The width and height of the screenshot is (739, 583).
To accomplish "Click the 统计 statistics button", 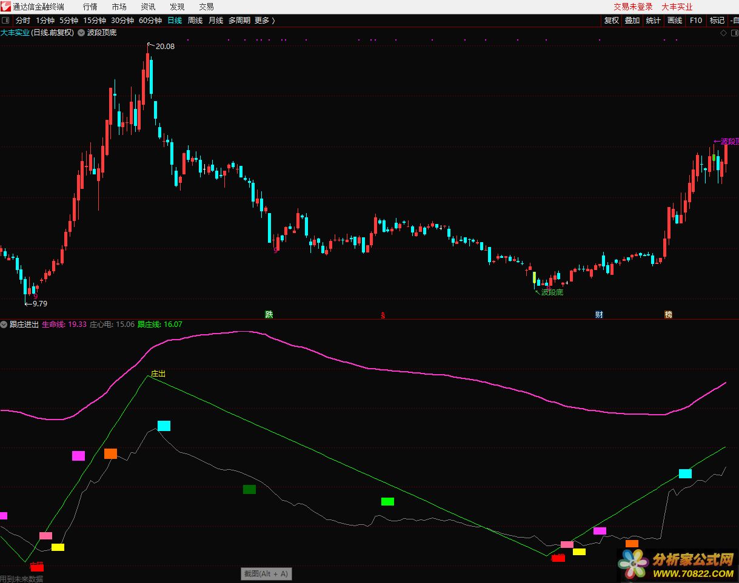I will pos(653,21).
